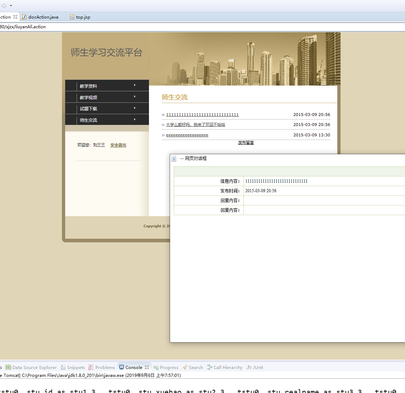This screenshot has width=405, height=393.
Task: Open the 大学么都好吗 message link
Action: point(196,125)
